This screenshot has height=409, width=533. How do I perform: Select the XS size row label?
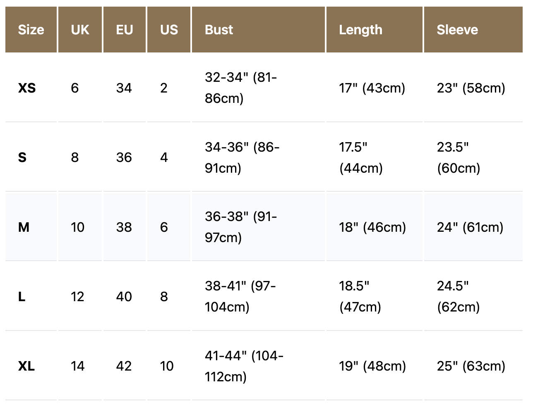coord(27,88)
